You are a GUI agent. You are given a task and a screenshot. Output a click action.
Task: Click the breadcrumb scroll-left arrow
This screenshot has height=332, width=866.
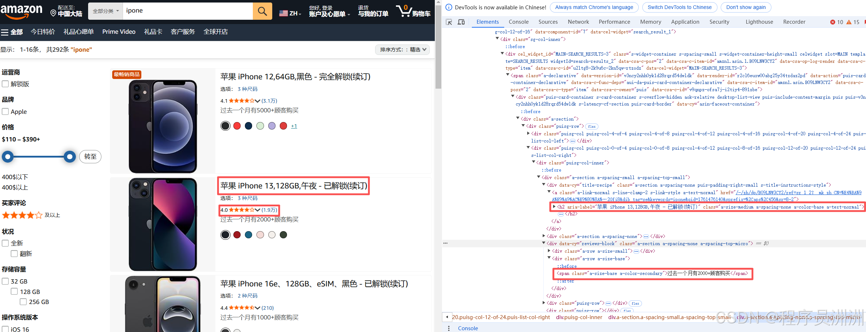[x=447, y=317]
